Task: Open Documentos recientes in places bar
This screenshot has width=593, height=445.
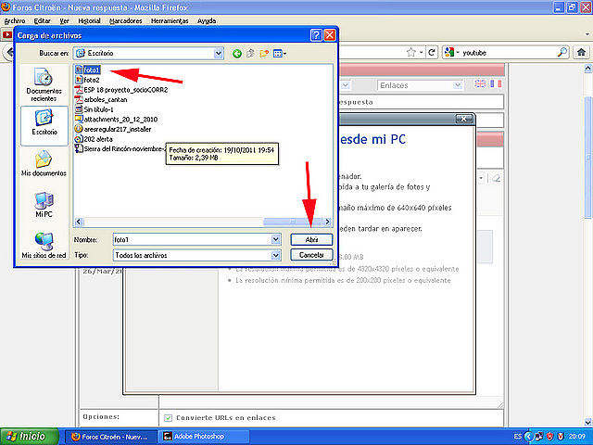Action: 44,84
